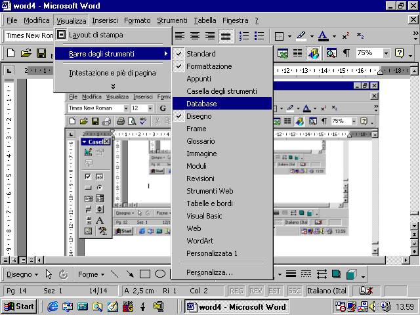Screen dimensions: 420x315
Task: Open Personalizza... toolbar options
Action: [222, 272]
